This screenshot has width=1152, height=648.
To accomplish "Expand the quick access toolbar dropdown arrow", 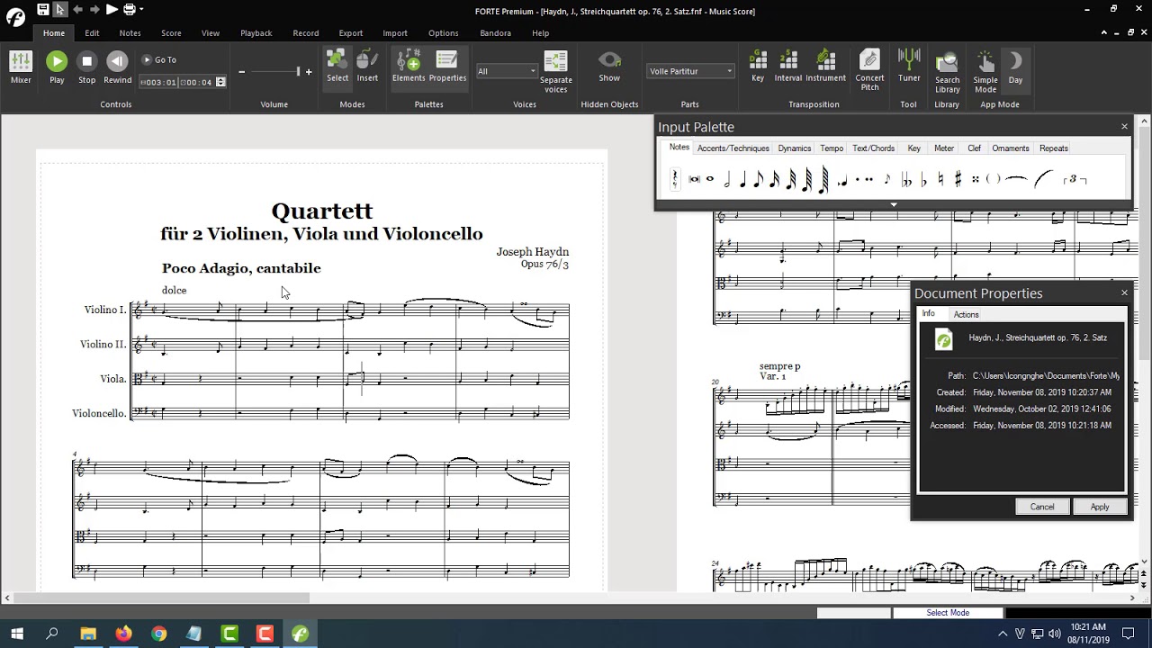I will point(141,10).
